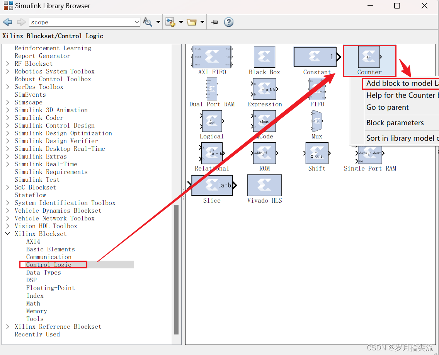The width and height of the screenshot is (439, 355).
Task: Collapse the Xilinx Blockset tree node
Action: click(x=8, y=234)
